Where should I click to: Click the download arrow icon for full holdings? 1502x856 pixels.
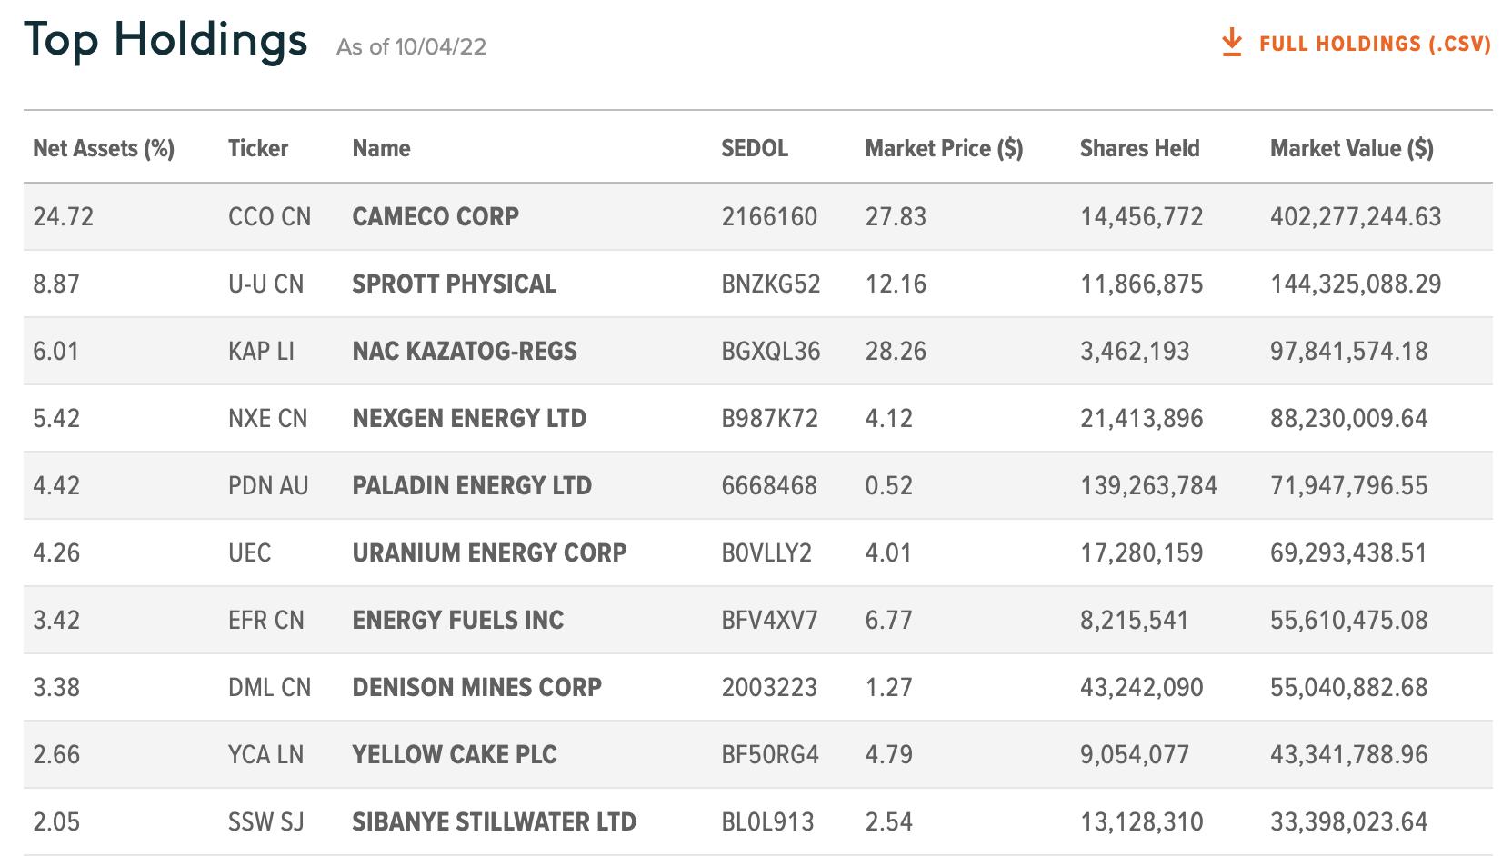coord(1232,43)
